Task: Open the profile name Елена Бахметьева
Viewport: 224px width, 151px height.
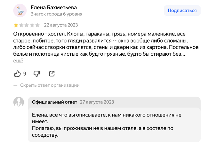Action: (54, 7)
